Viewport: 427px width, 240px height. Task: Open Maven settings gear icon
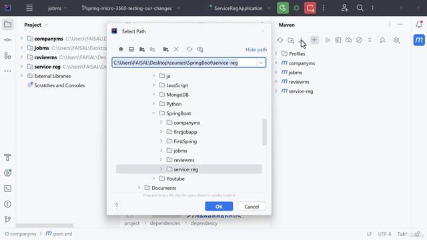pyautogui.click(x=396, y=40)
